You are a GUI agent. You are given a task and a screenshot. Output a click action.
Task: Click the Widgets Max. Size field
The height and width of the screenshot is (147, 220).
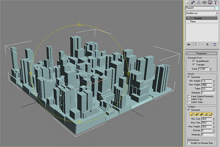(x=207, y=123)
